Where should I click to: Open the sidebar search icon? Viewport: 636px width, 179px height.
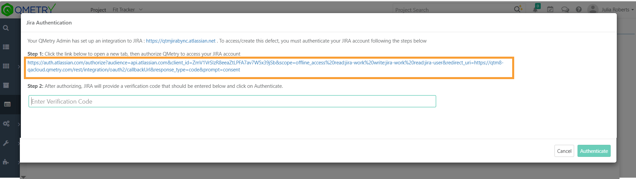[x=6, y=28]
